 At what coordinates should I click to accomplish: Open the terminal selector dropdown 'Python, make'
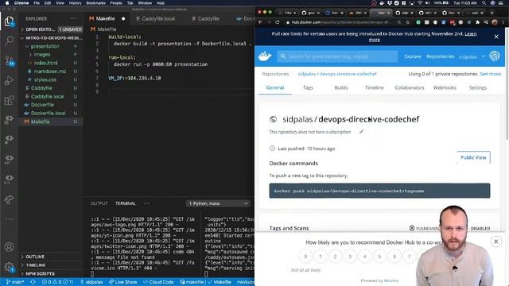219,203
